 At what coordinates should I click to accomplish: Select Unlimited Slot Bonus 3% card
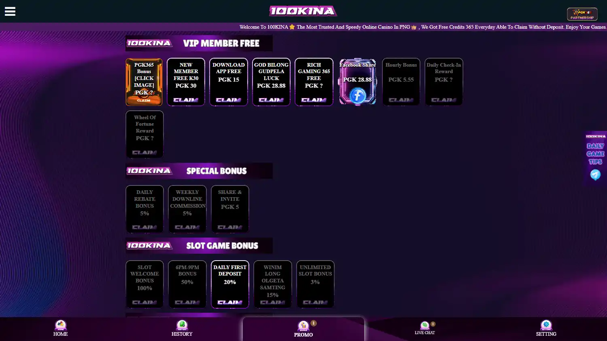pos(315,284)
